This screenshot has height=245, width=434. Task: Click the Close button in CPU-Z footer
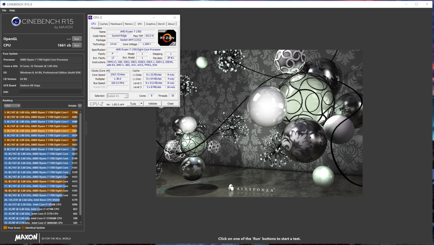[170, 104]
